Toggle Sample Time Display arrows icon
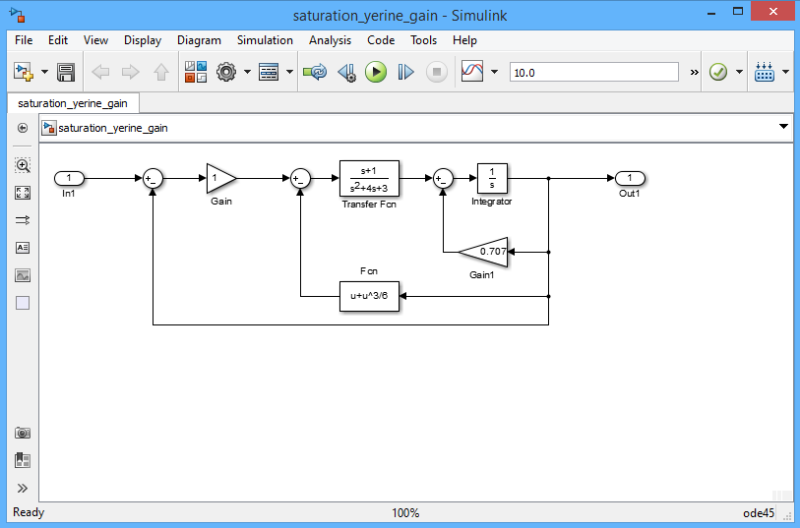This screenshot has height=528, width=800. click(x=23, y=220)
